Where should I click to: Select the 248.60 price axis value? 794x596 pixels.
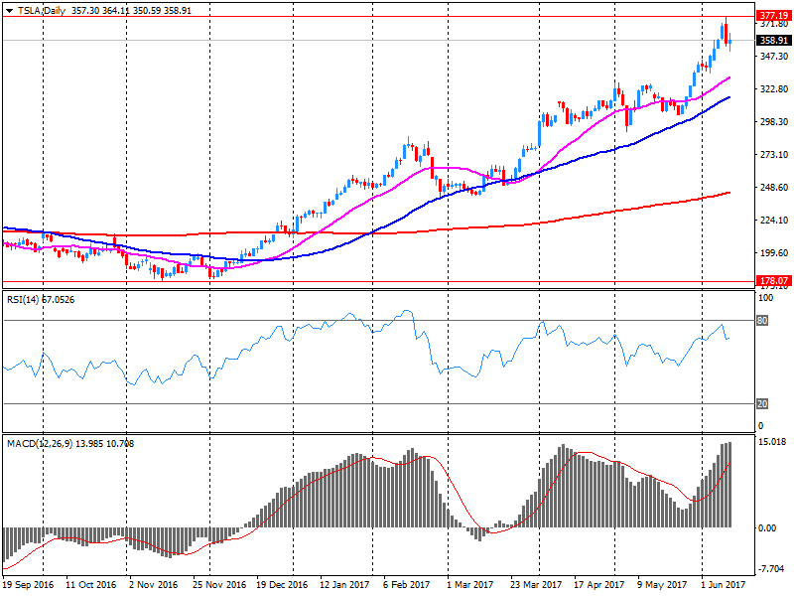(x=774, y=187)
